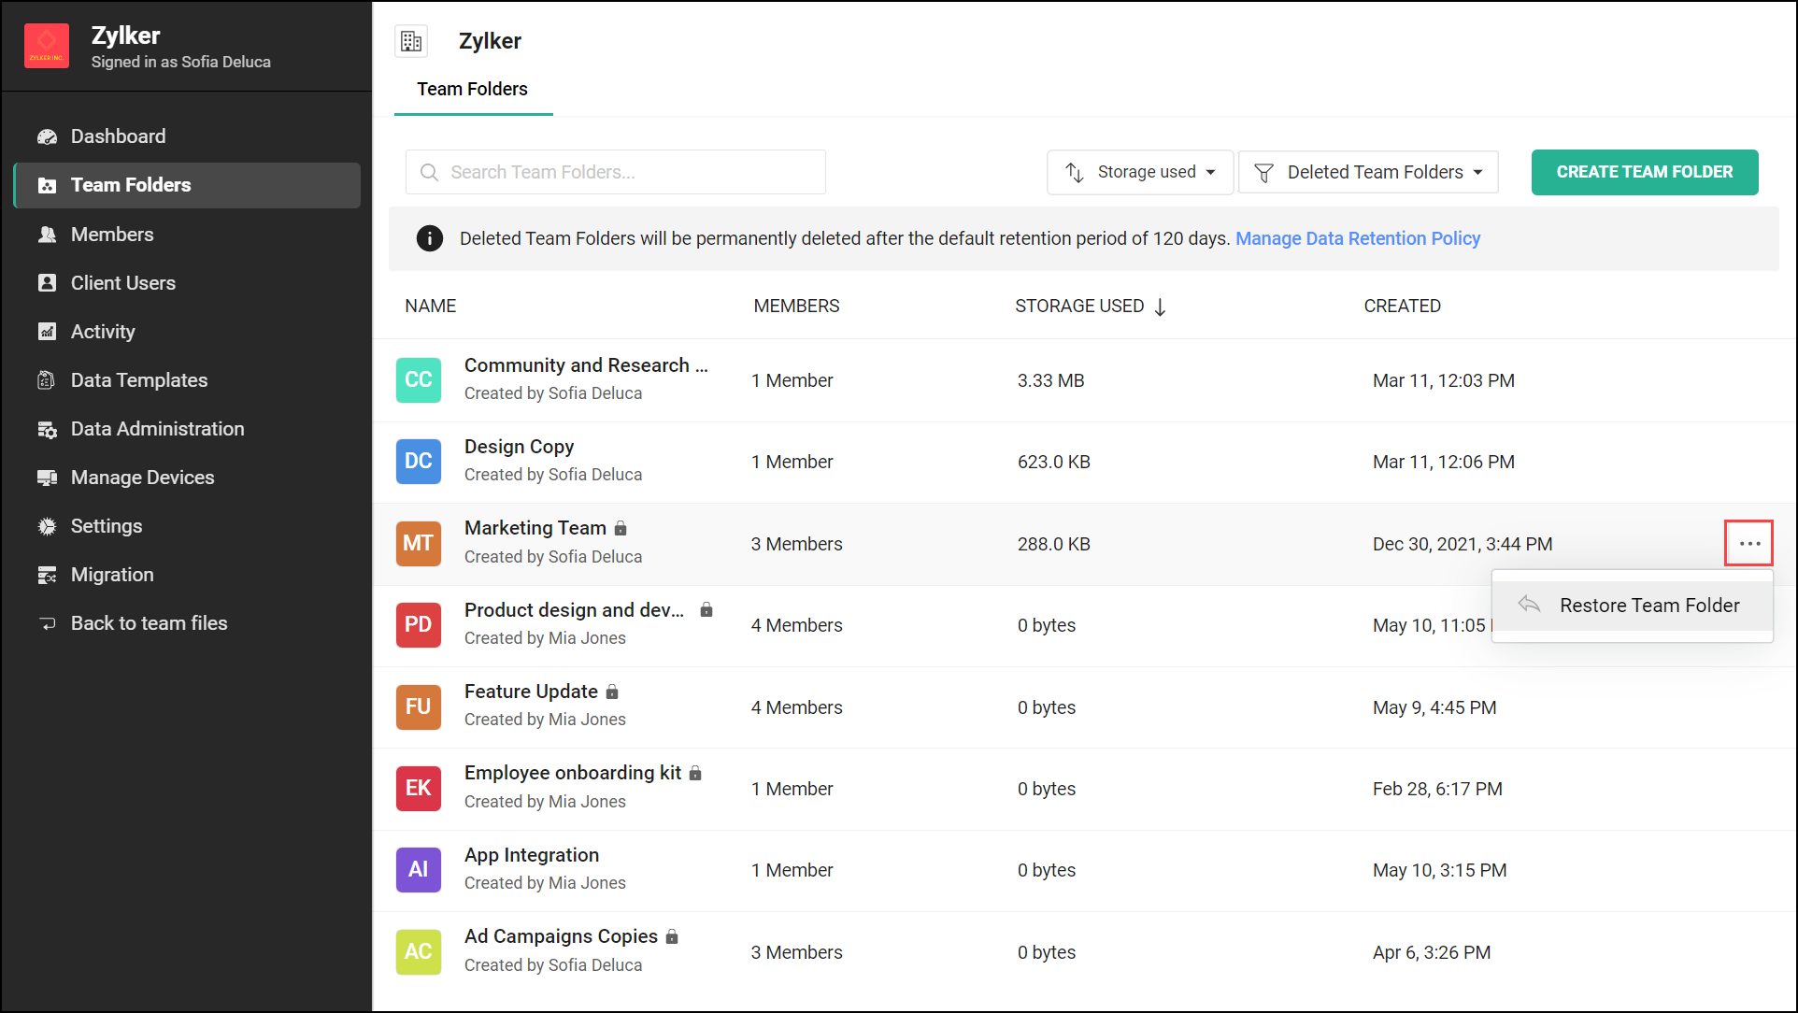Image resolution: width=1798 pixels, height=1013 pixels.
Task: Open the Manage Data Retention Policy link
Action: [x=1357, y=238]
